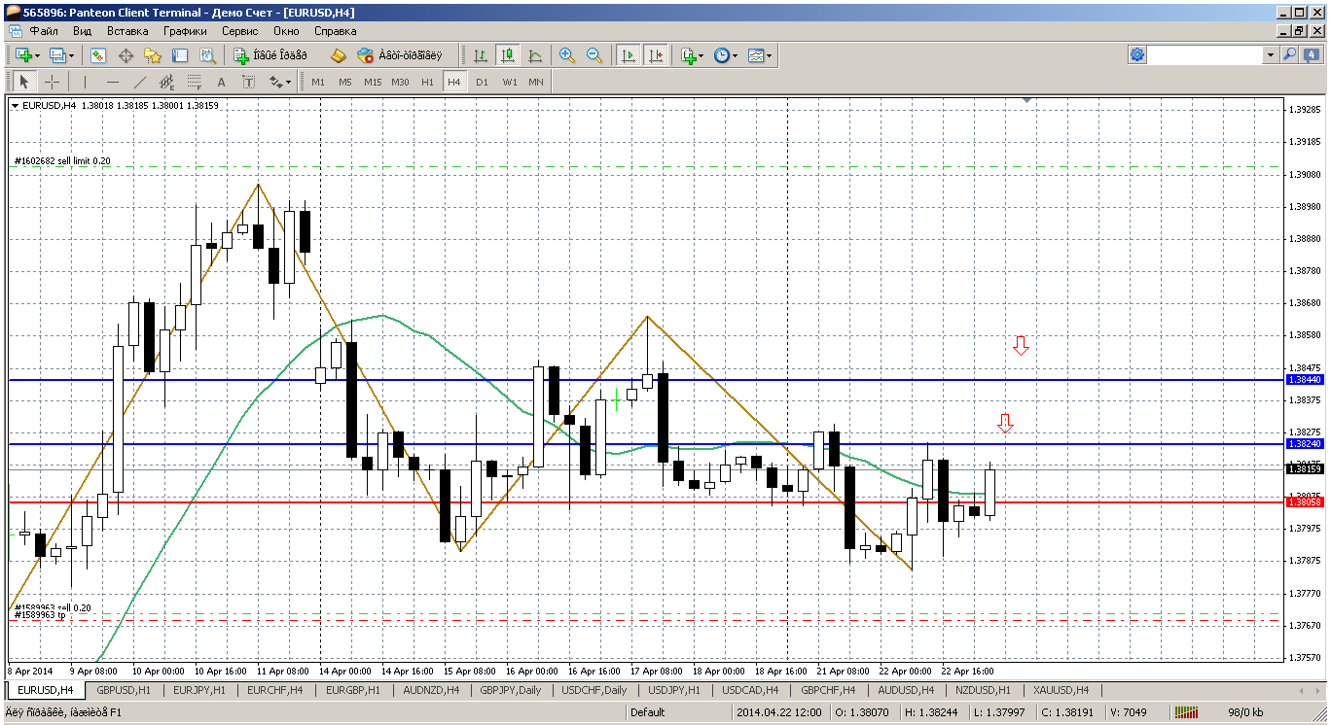Screen dimensions: 1331x725
Task: Show the Navigator panel via folder-star icon
Action: [153, 55]
